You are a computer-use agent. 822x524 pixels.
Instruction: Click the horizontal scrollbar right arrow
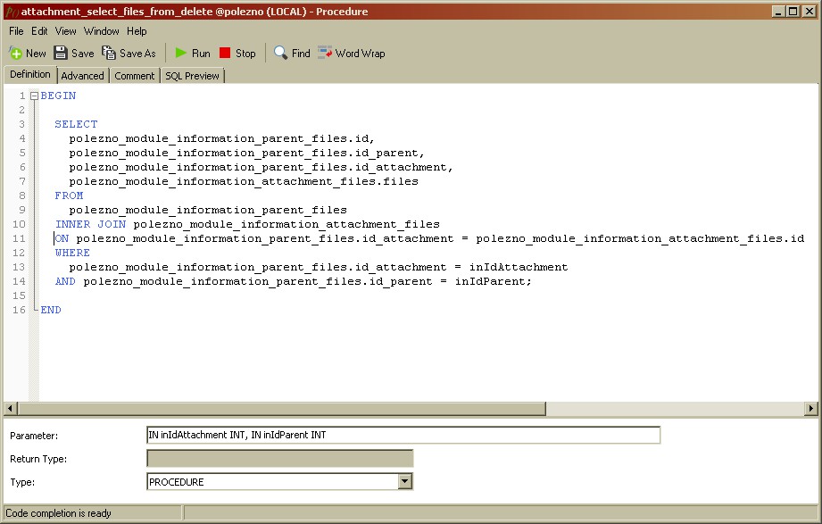tap(811, 408)
